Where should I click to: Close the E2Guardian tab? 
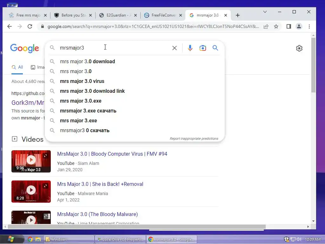coord(135,15)
